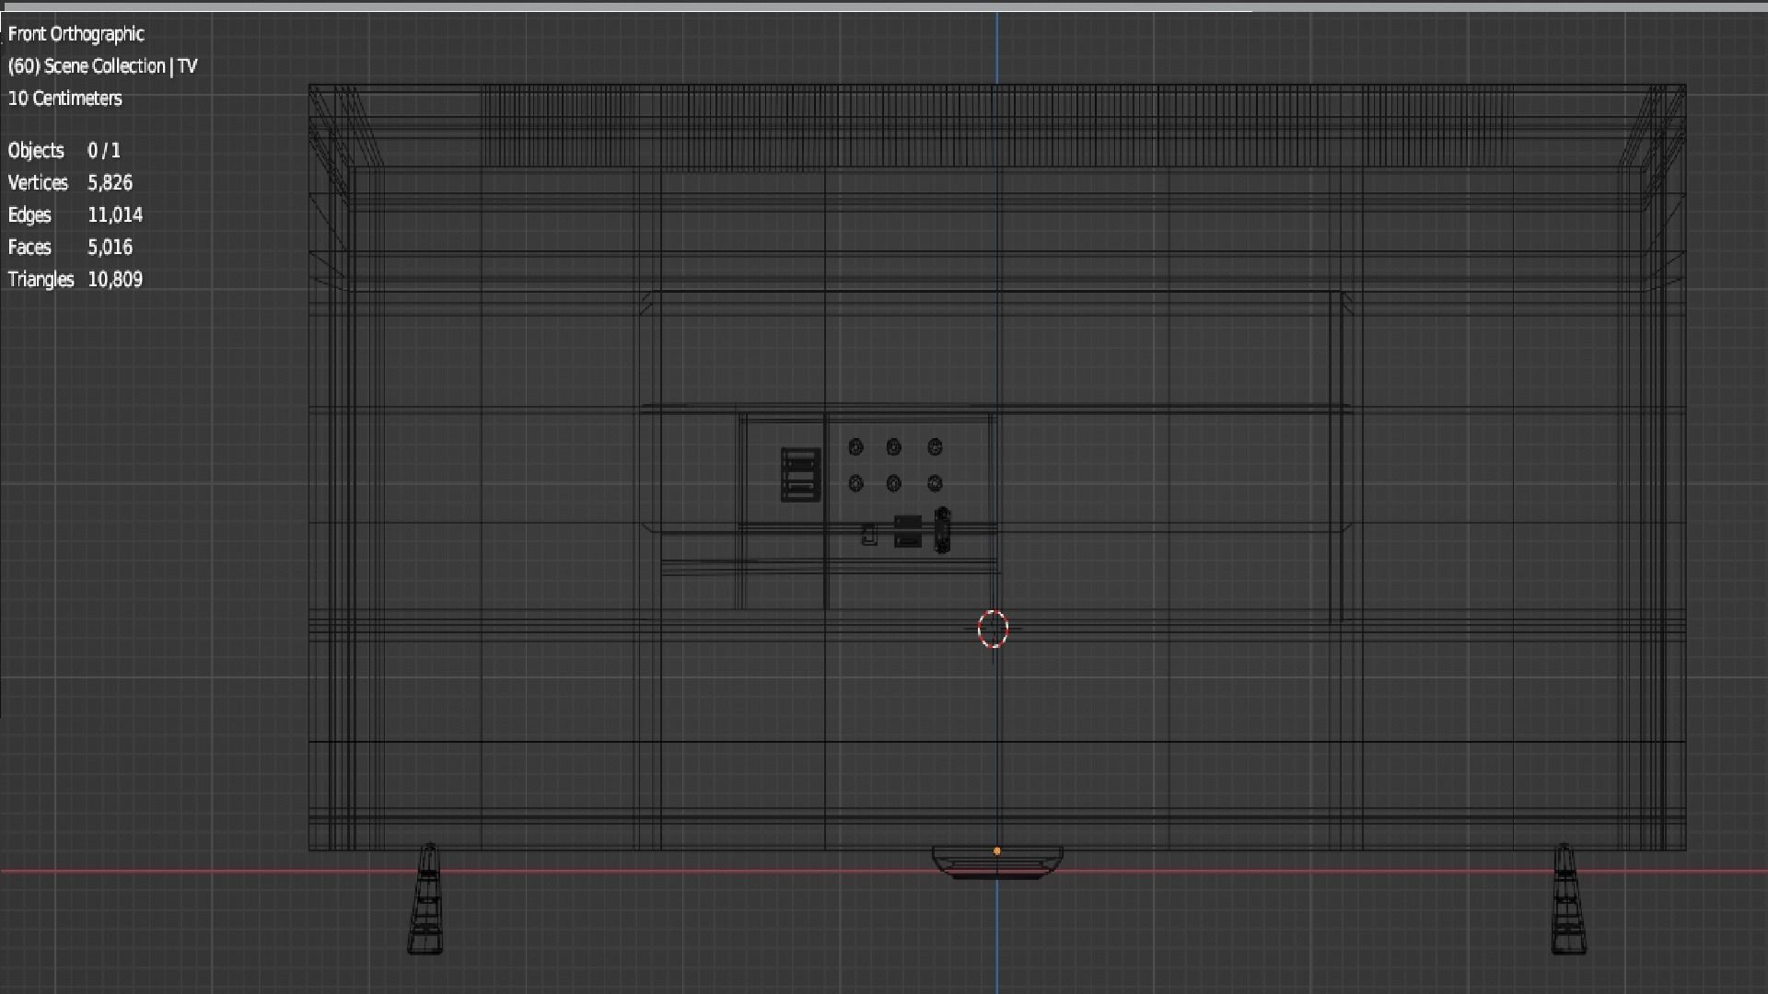Click the Front Orthographic view label
Viewport: 1768px width, 994px height.
pyautogui.click(x=76, y=34)
